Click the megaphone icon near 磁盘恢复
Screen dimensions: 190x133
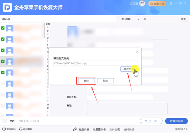click(75, 129)
